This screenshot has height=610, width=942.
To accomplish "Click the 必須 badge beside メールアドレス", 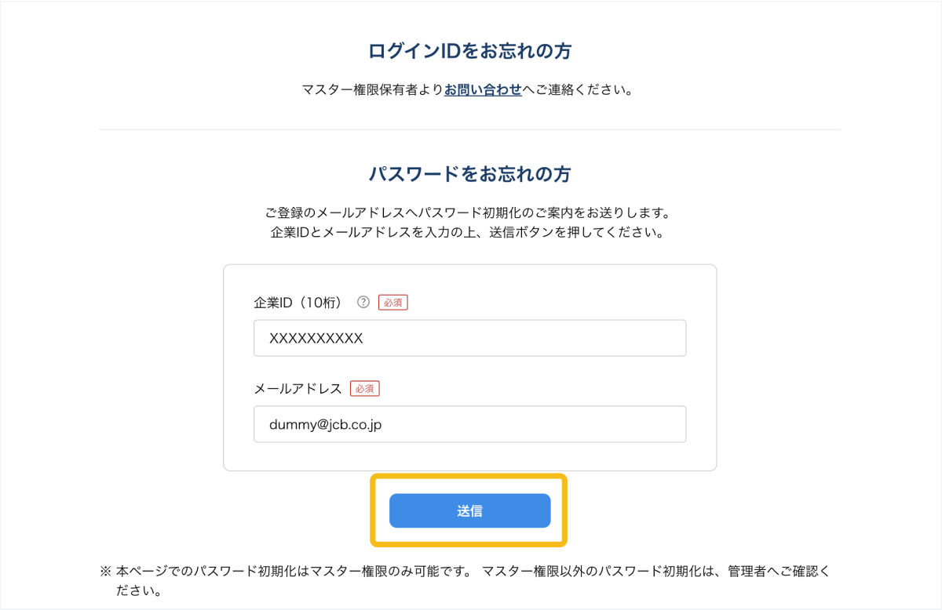I will coord(364,388).
